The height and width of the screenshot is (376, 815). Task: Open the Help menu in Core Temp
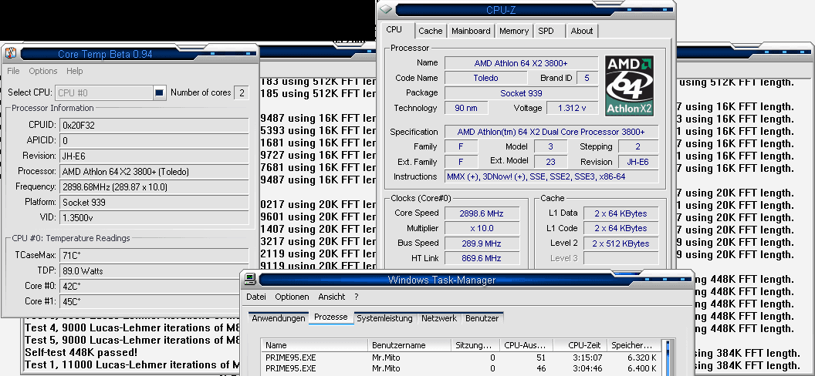coord(74,71)
